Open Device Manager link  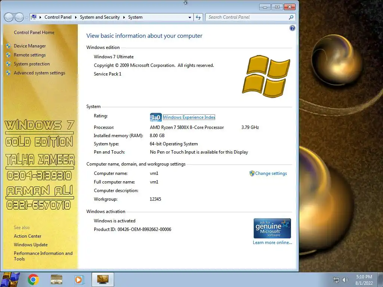coord(30,46)
